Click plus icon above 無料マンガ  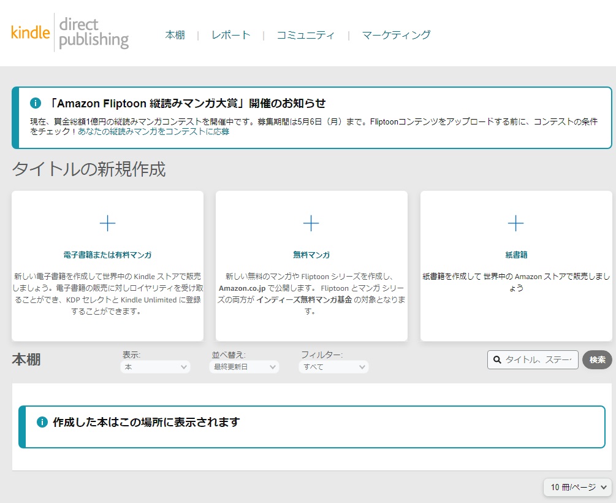pyautogui.click(x=311, y=223)
